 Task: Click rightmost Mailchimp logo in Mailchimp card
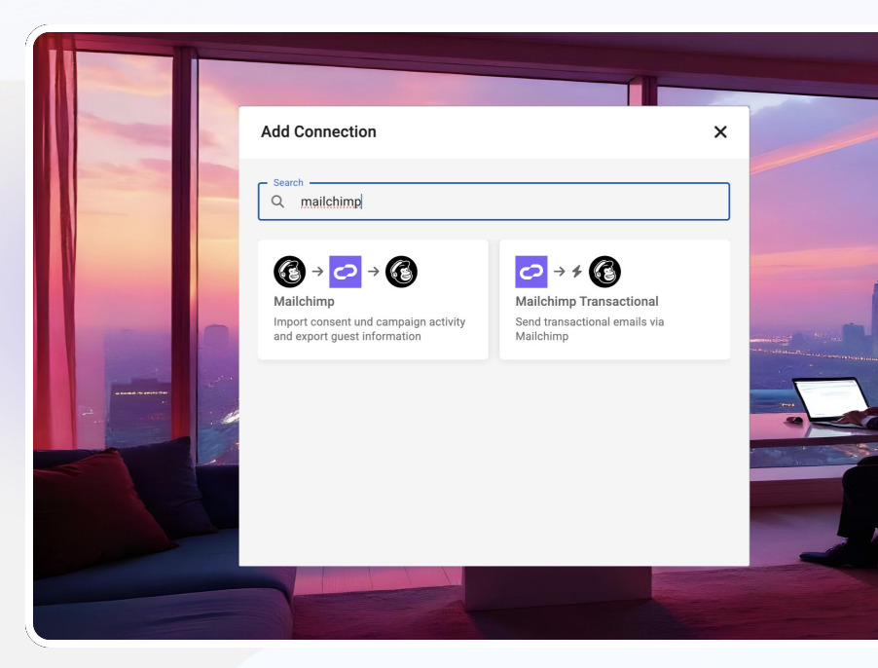[x=401, y=272]
